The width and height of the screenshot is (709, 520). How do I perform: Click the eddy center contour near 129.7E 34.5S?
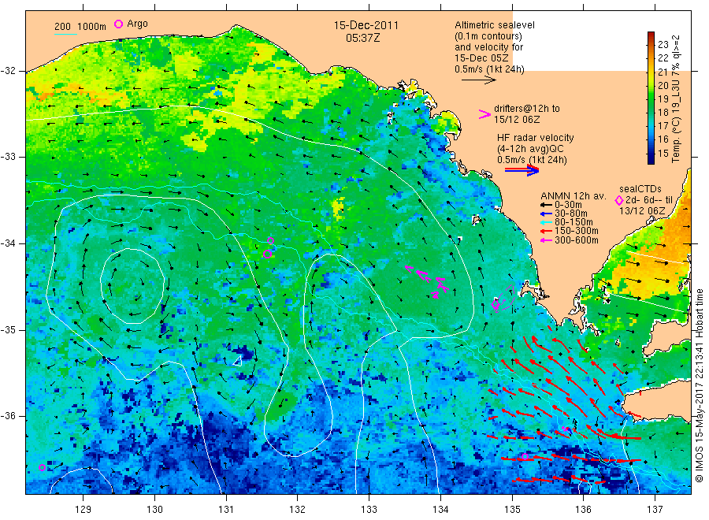[x=132, y=286]
